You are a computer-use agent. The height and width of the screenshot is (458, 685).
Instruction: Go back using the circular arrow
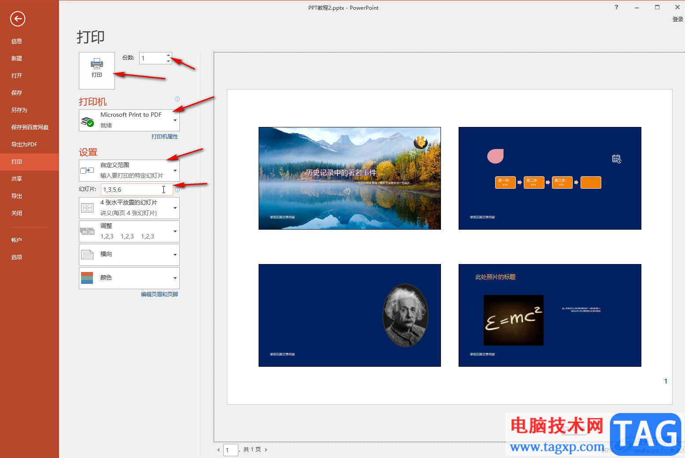pyautogui.click(x=18, y=19)
